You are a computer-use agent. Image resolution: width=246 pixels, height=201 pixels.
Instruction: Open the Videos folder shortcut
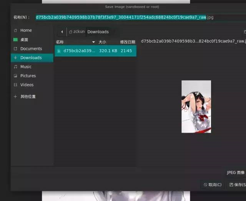(x=32, y=85)
